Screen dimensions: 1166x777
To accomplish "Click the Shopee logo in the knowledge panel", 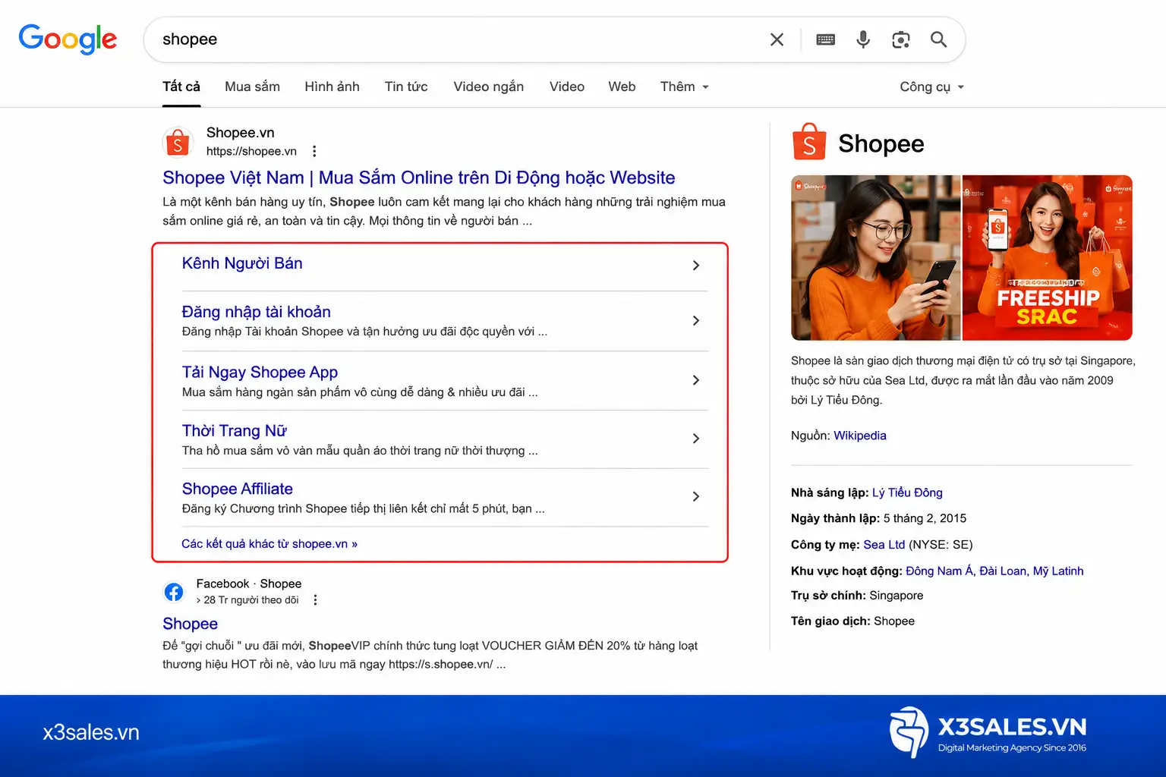I will coord(809,142).
